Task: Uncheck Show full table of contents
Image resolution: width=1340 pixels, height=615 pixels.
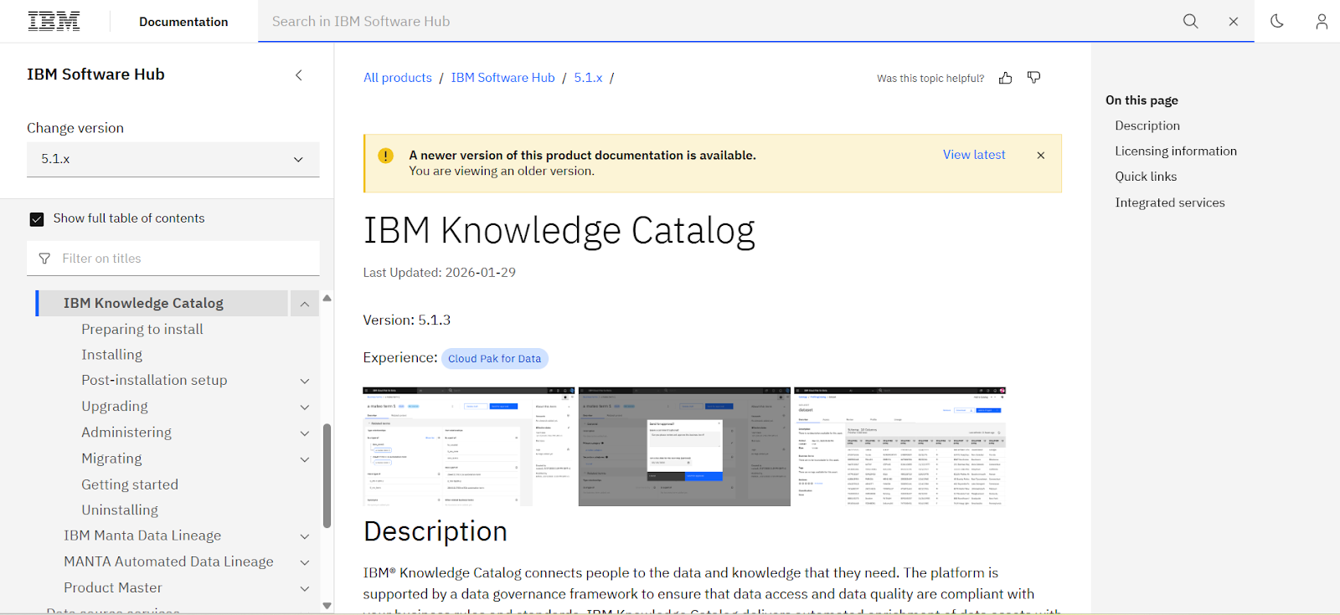Action: coord(37,219)
